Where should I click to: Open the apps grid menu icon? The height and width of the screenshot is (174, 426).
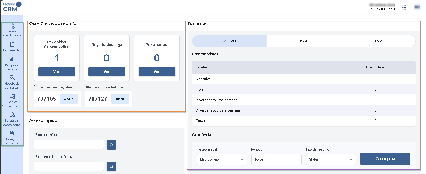404,7
